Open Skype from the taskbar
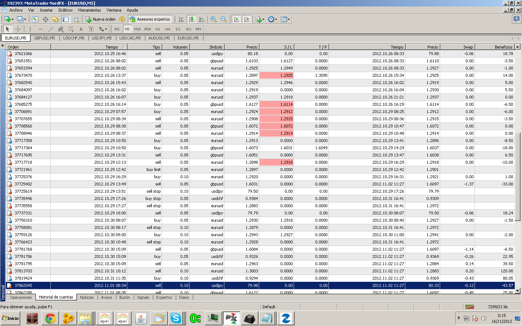This screenshot has width=522, height=326. tap(176, 318)
